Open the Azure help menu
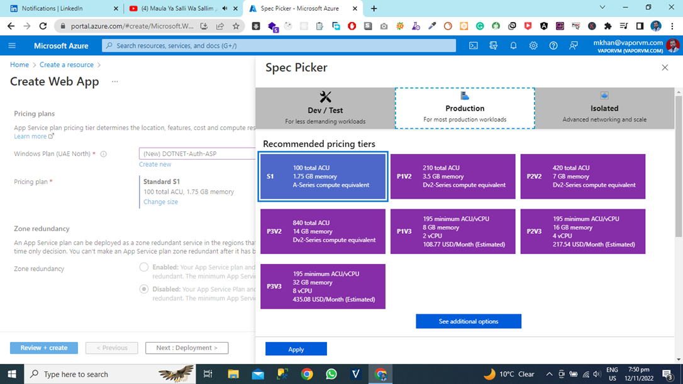The image size is (683, 384). tap(553, 45)
